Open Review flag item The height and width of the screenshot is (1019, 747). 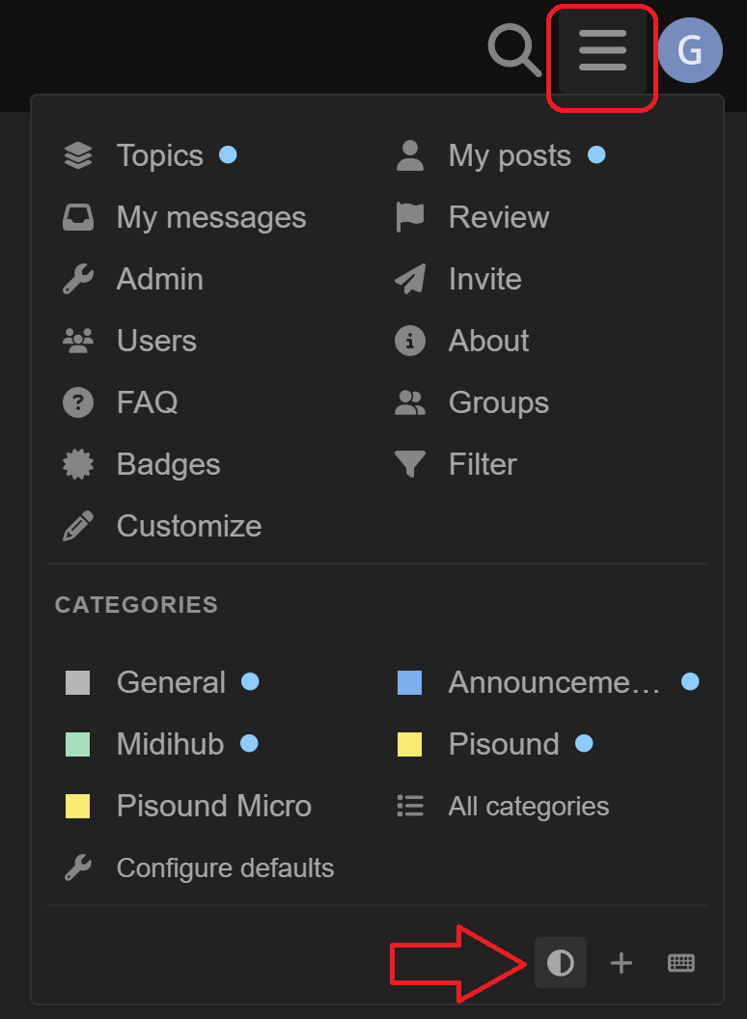click(498, 217)
